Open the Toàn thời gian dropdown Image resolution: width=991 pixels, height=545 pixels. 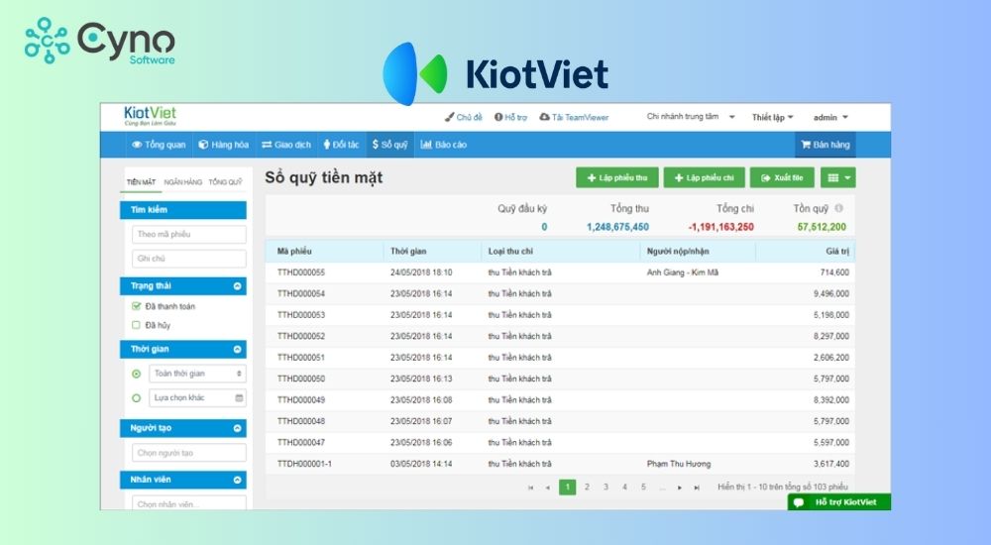point(198,374)
